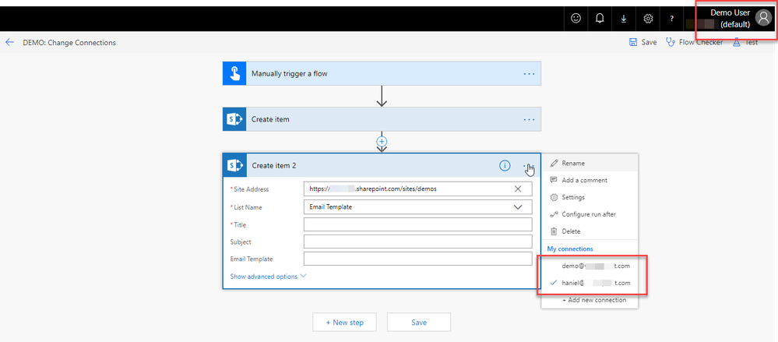Click the Demo User avatar icon
The height and width of the screenshot is (342, 778).
[762, 18]
